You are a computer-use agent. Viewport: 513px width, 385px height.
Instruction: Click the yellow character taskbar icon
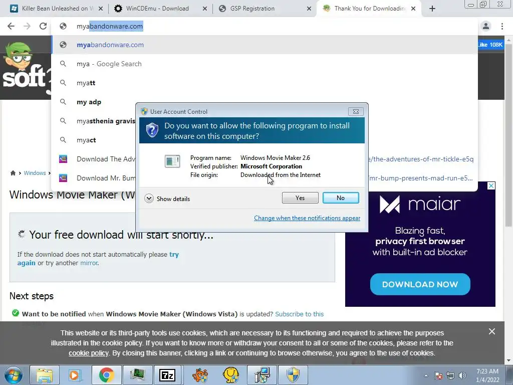231,375
